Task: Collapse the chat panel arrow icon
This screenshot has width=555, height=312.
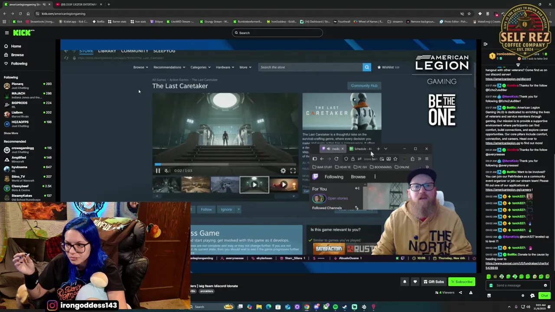Action: coord(485,44)
